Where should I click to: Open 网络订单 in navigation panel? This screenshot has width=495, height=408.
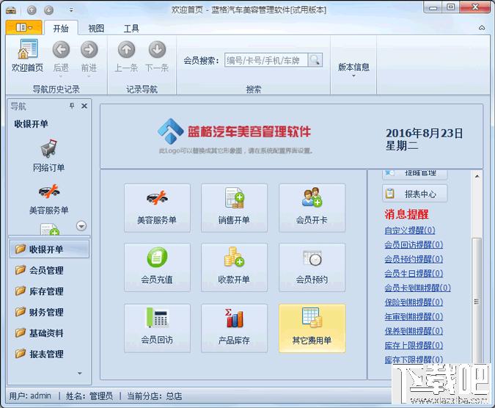(x=48, y=156)
